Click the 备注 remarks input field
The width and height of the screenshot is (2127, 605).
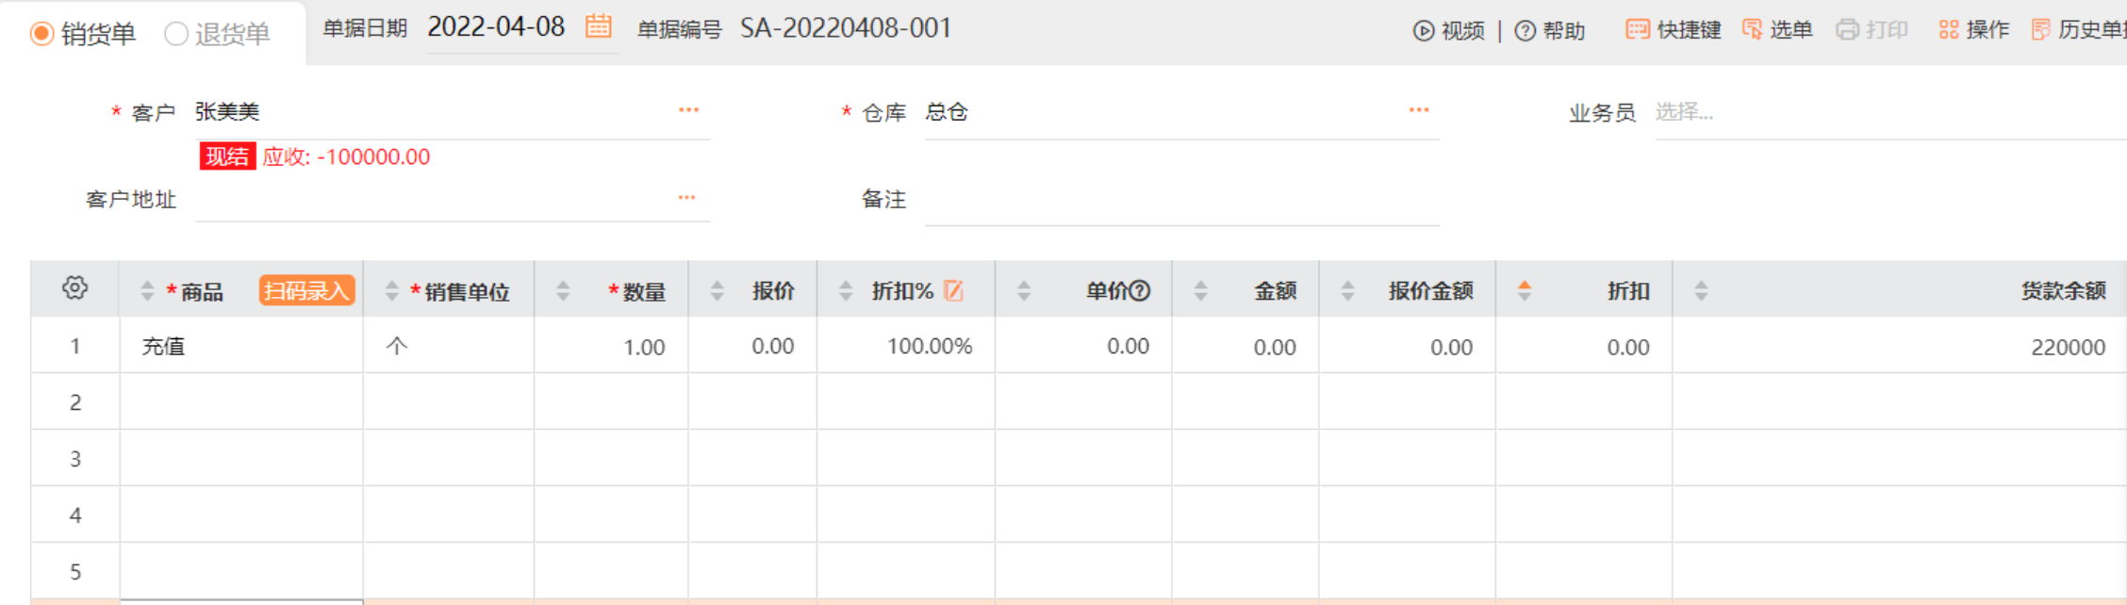pyautogui.click(x=1180, y=201)
